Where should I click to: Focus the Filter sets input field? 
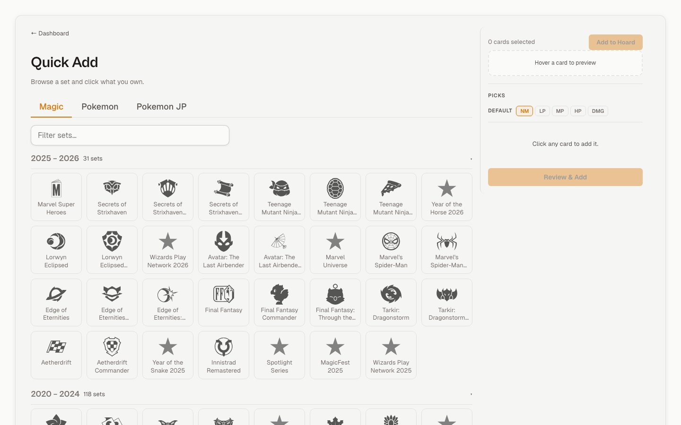coord(130,135)
